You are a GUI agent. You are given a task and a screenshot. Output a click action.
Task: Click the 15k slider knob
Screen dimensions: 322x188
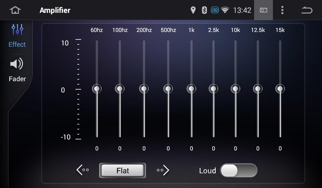click(280, 89)
